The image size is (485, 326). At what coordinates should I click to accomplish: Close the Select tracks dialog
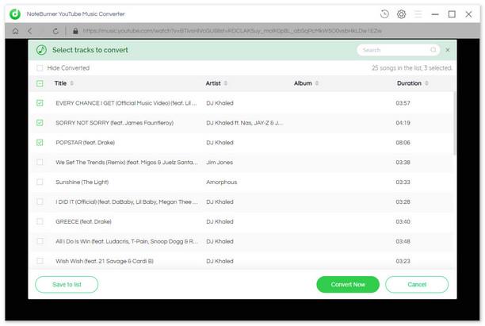(x=448, y=50)
